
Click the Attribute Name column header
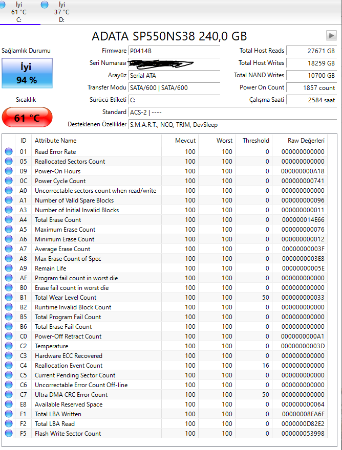point(97,141)
